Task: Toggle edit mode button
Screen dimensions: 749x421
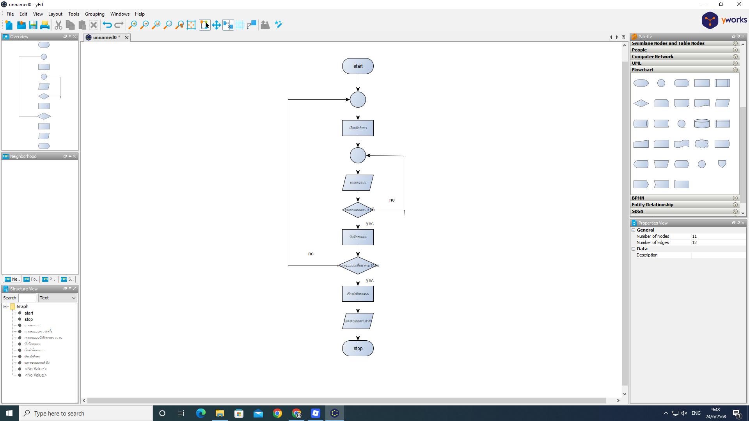Action: (205, 25)
